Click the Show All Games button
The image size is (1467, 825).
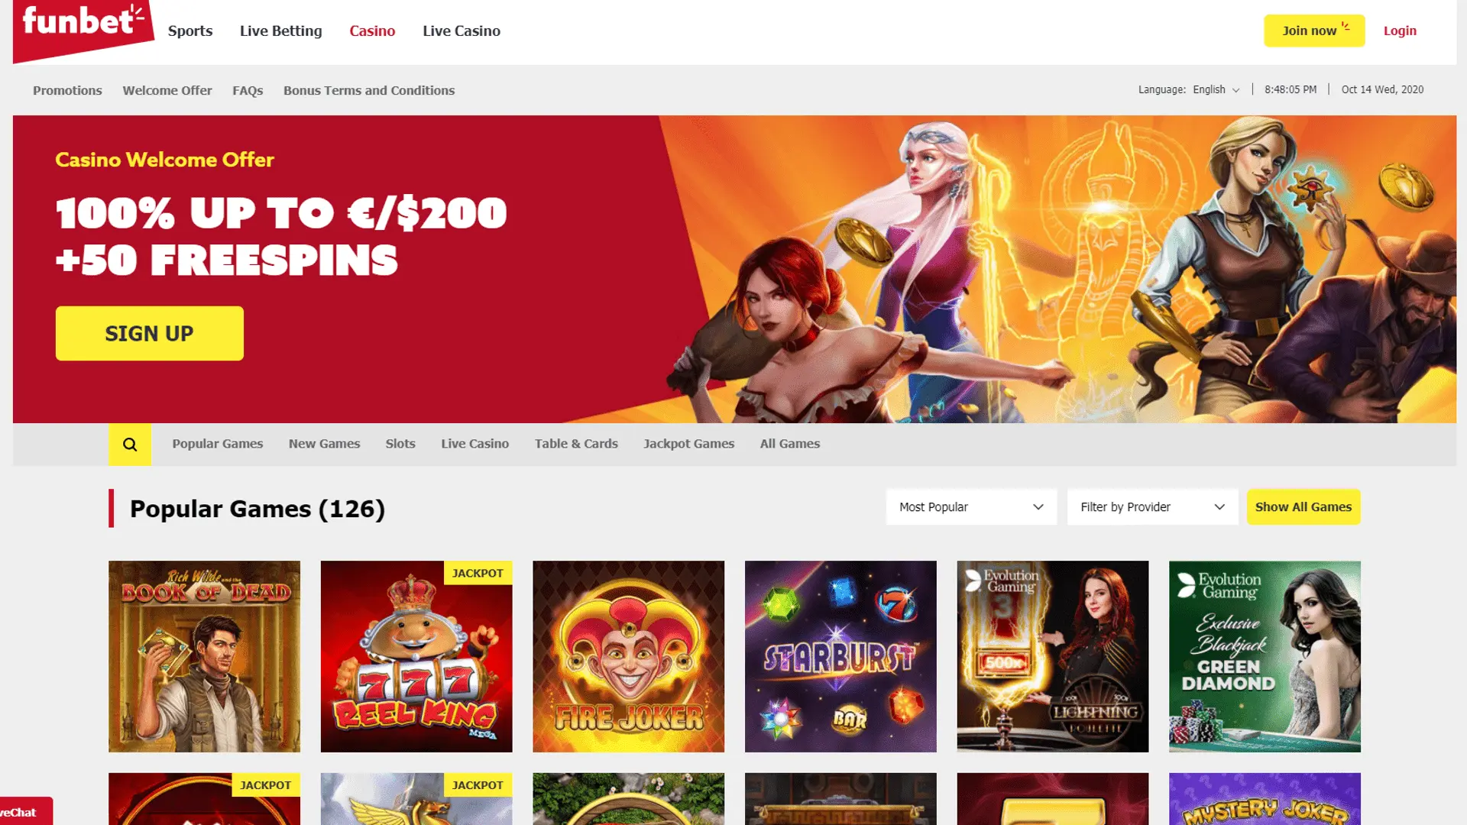[1303, 507]
